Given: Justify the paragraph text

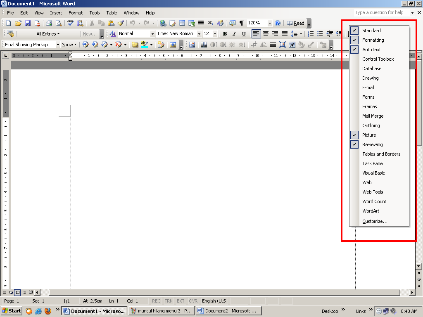Looking at the screenshot, I should pos(285,34).
